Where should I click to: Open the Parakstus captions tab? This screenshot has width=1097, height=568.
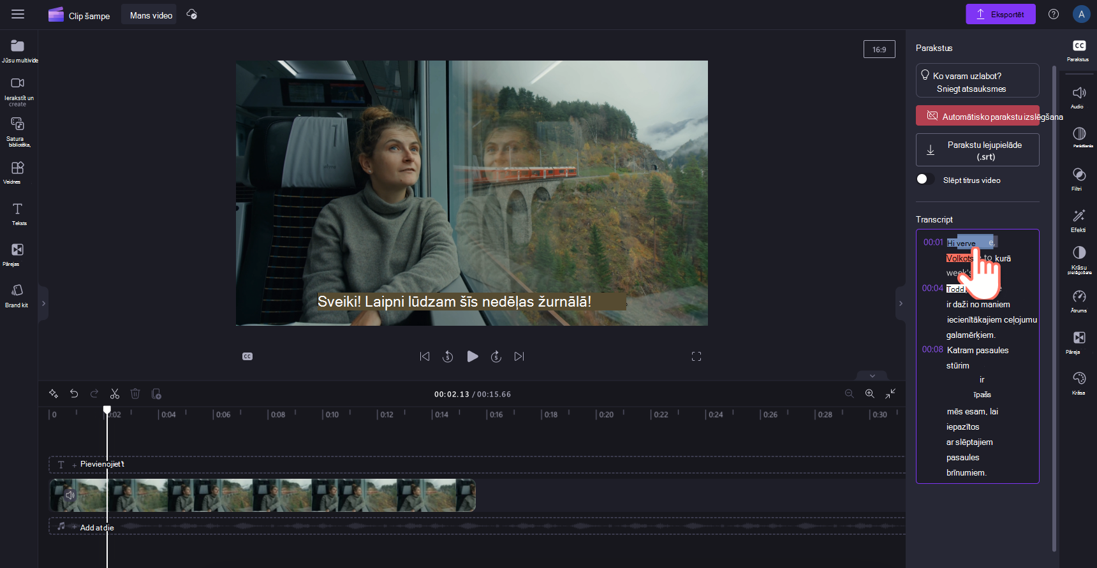1079,50
